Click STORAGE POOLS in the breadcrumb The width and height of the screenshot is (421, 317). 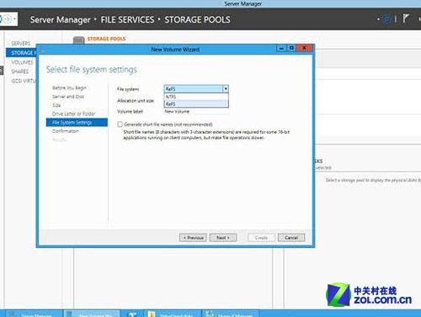[197, 19]
